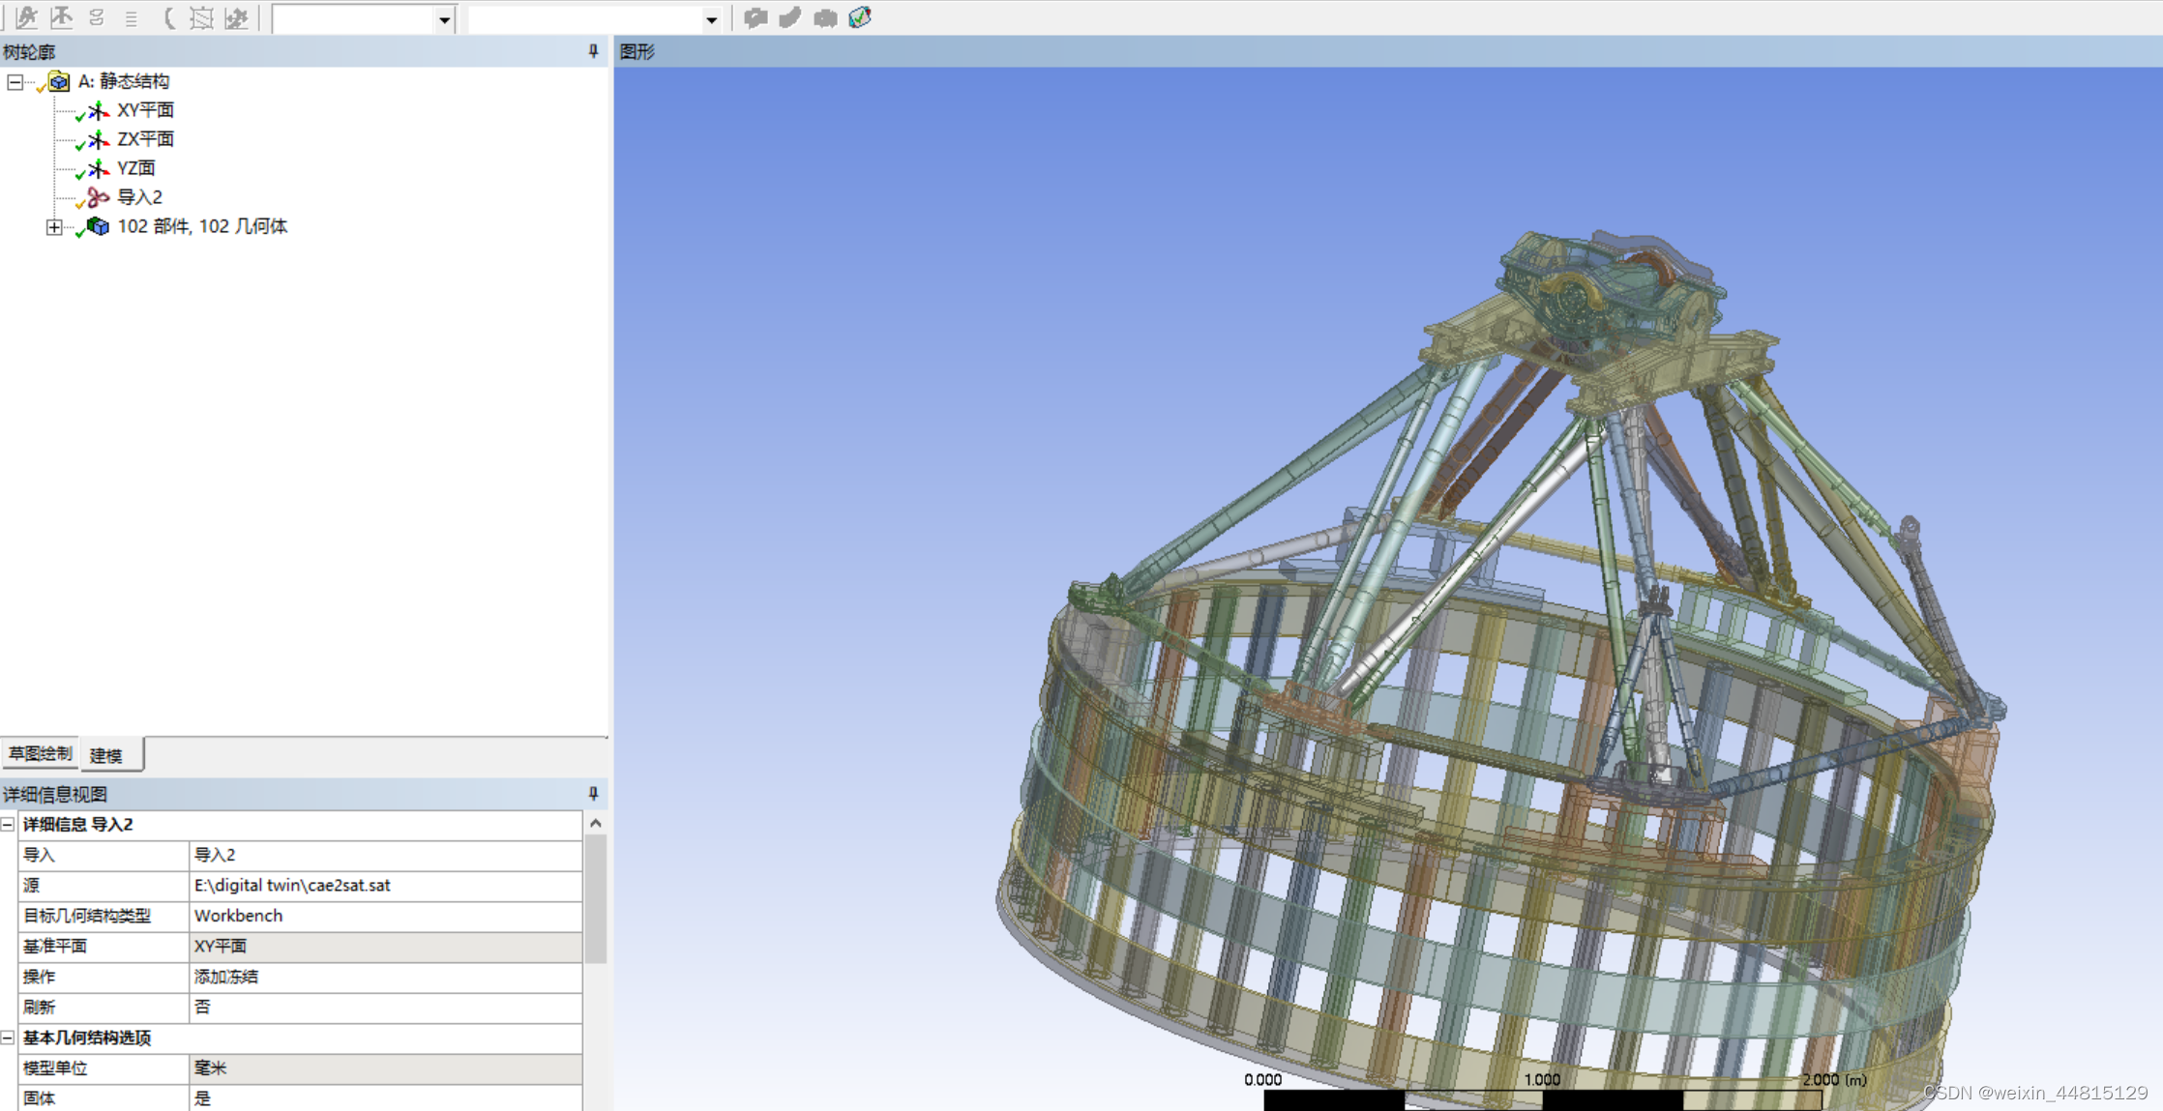
Task: Click the chain-link shaped toolbar icon
Action: [x=97, y=17]
